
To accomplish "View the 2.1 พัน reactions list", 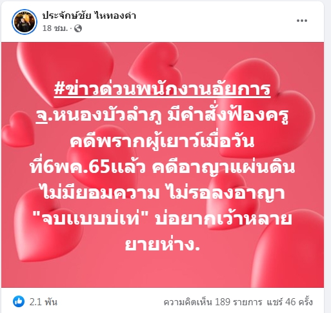I will click(x=43, y=302).
